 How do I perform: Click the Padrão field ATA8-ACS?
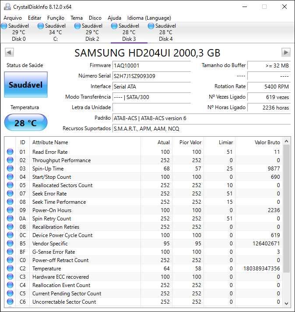click(x=201, y=118)
